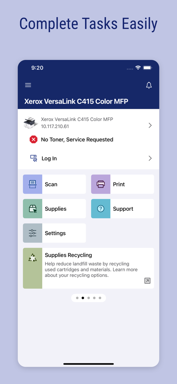Open Print label

click(x=119, y=184)
